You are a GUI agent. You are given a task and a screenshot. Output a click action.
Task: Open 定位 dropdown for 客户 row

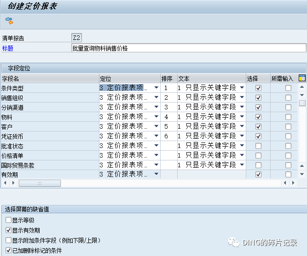coord(156,126)
